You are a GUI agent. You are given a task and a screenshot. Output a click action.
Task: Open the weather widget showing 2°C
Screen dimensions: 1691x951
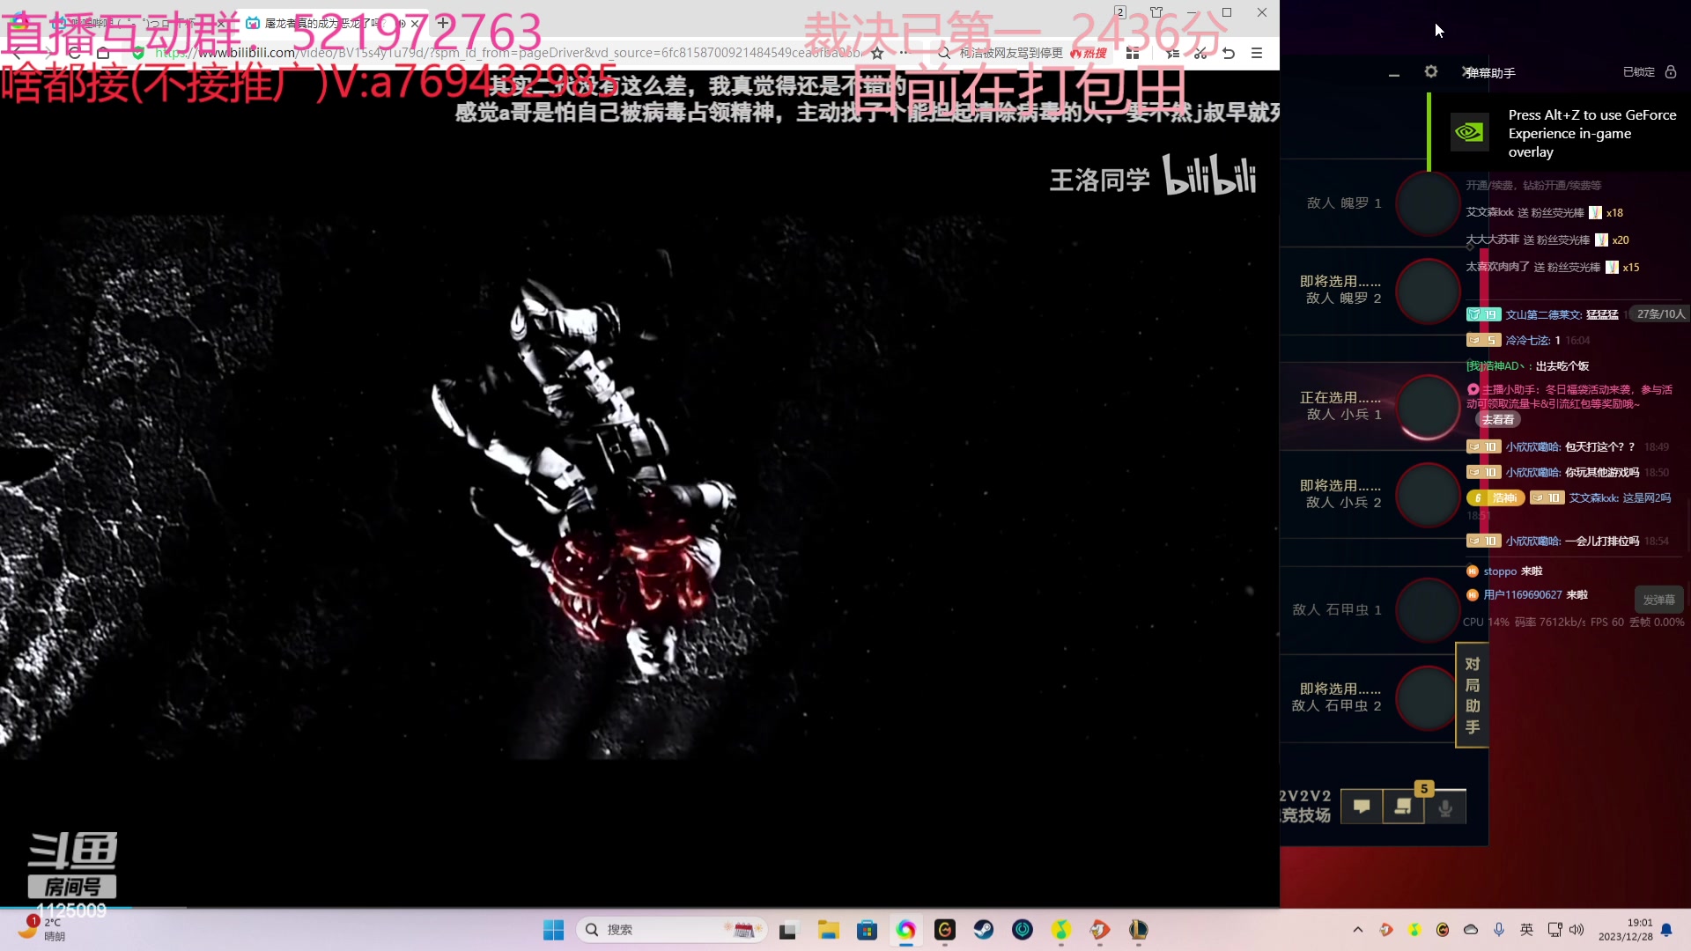point(42,929)
